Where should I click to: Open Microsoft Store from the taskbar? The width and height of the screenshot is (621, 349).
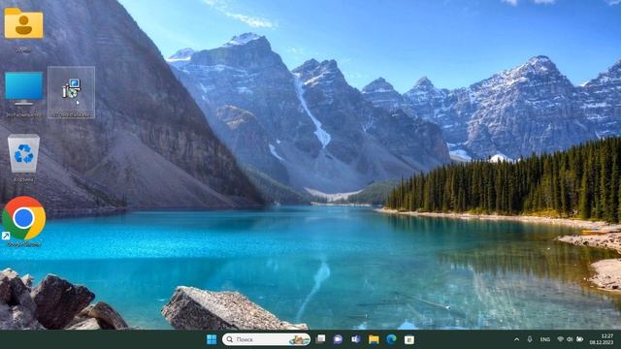tap(409, 339)
